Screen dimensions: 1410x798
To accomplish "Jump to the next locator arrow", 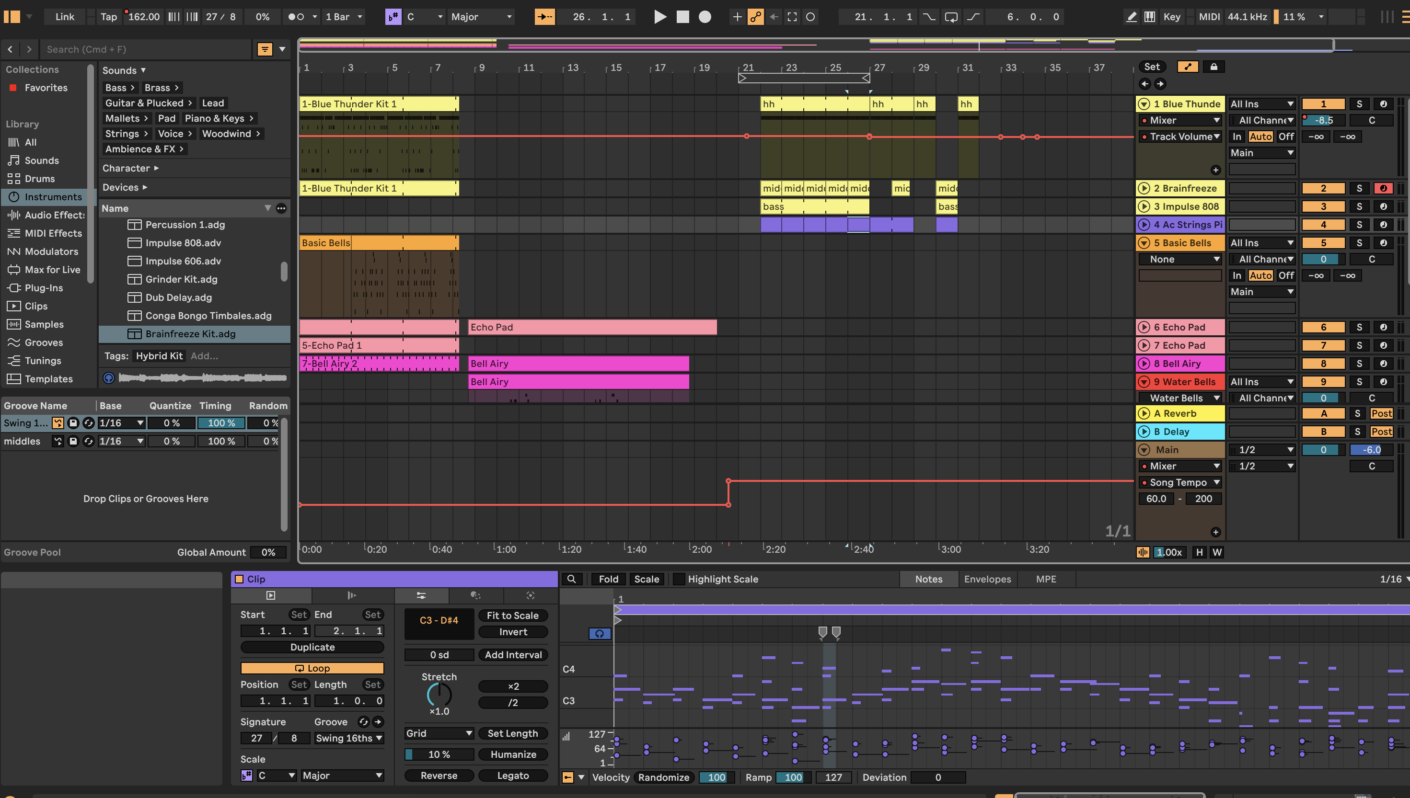I will (1160, 84).
